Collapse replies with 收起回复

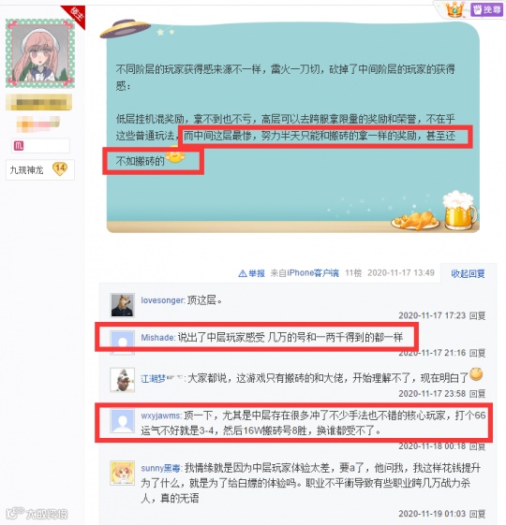[x=468, y=274]
